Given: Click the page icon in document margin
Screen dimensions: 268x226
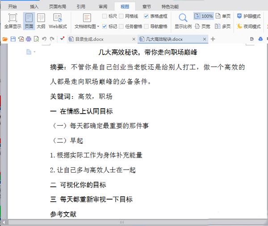Looking at the screenshot, I should (x=29, y=52).
